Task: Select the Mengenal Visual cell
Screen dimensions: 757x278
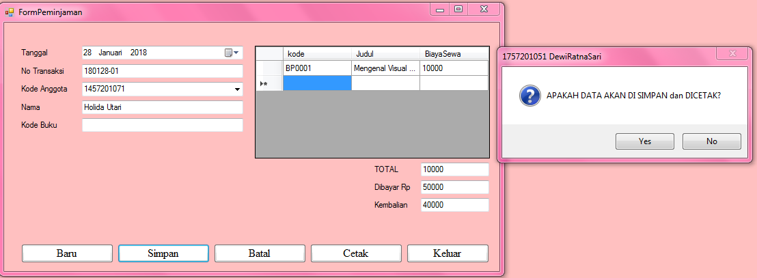Action: point(385,68)
